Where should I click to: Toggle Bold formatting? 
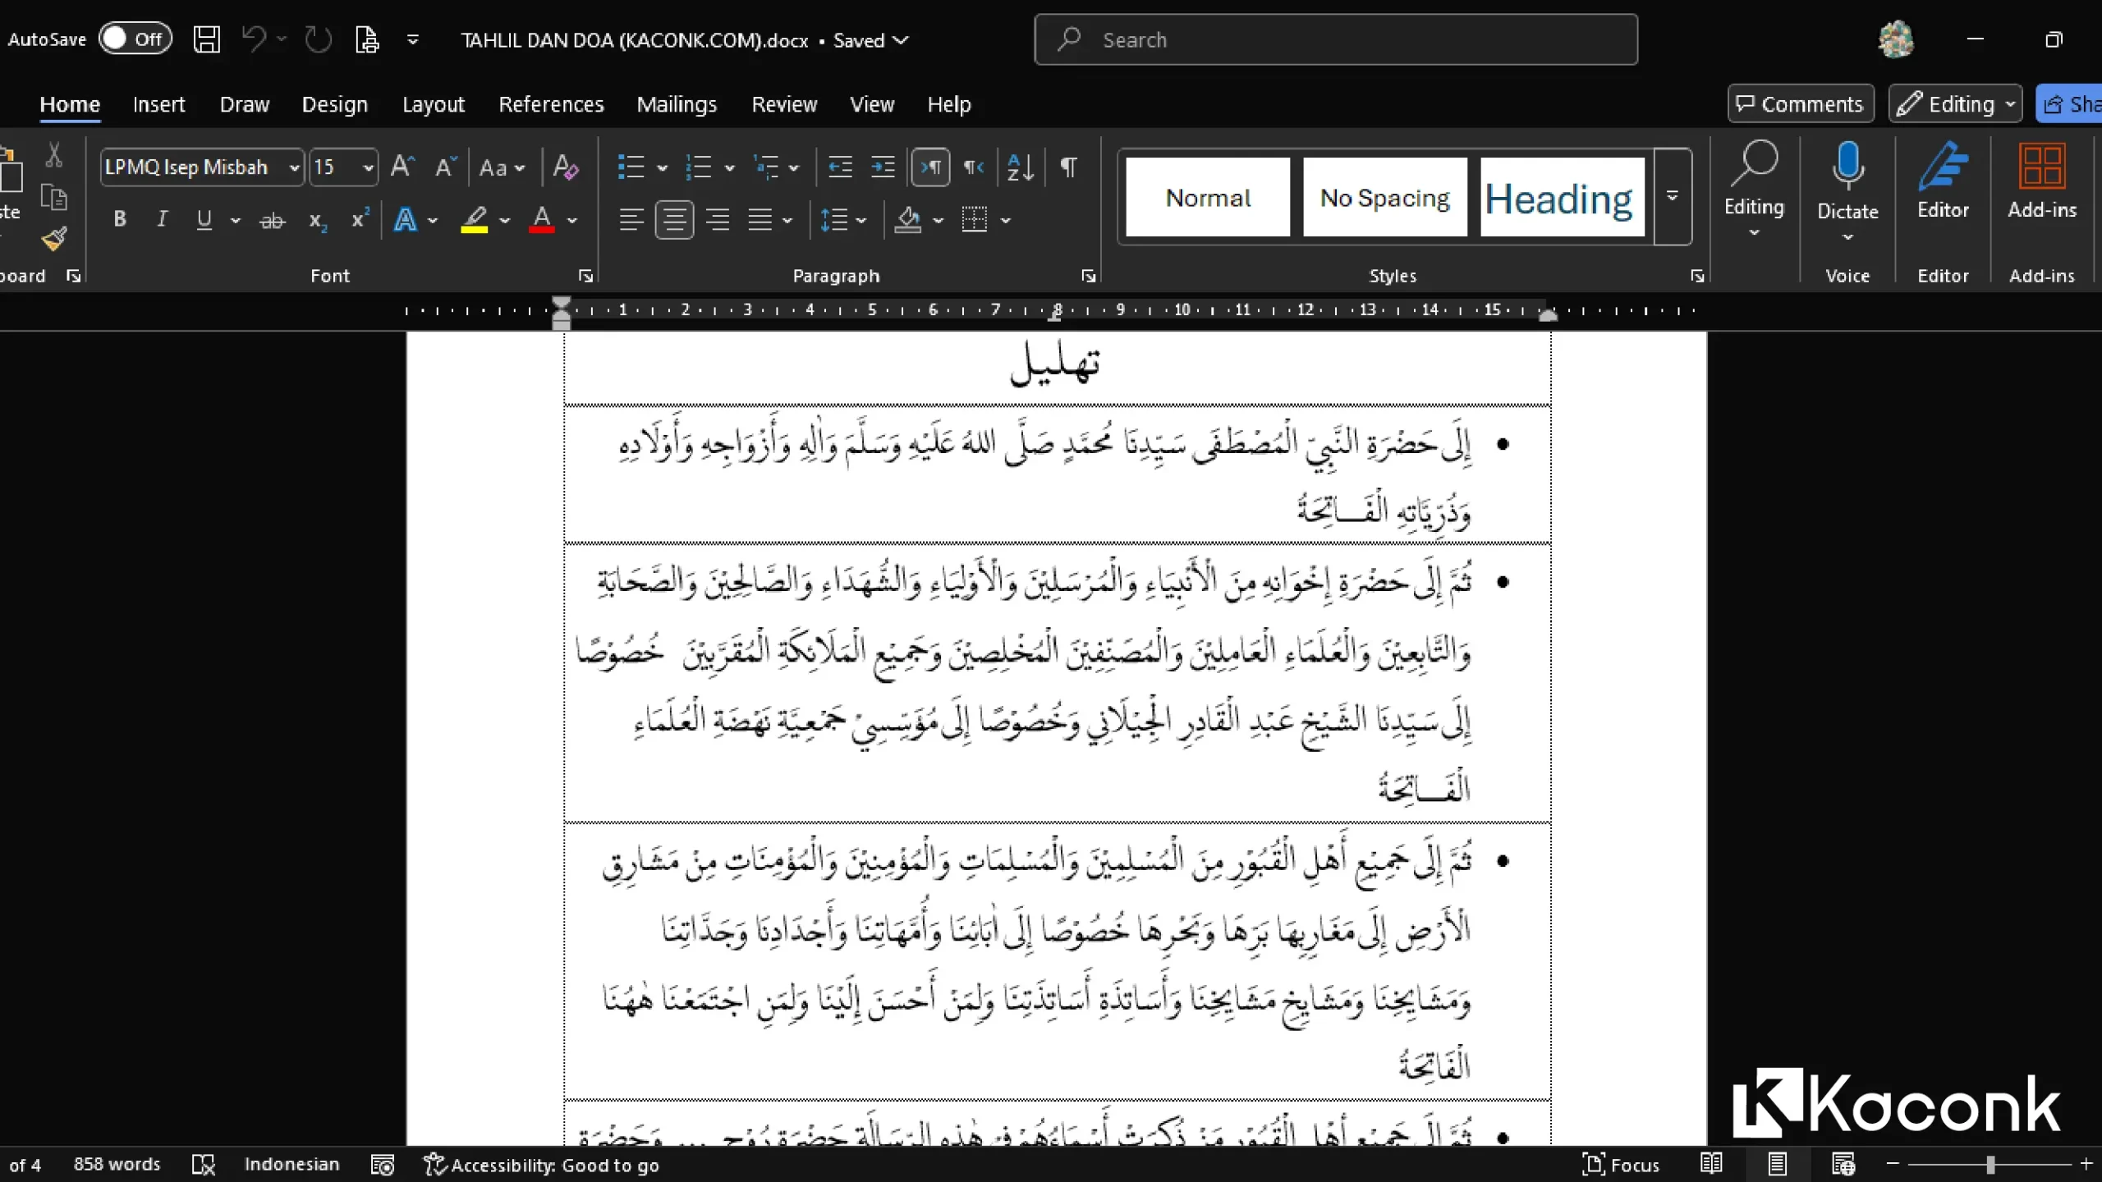coord(120,219)
